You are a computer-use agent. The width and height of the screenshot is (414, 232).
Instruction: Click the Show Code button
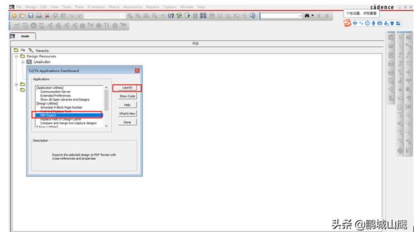coord(127,96)
